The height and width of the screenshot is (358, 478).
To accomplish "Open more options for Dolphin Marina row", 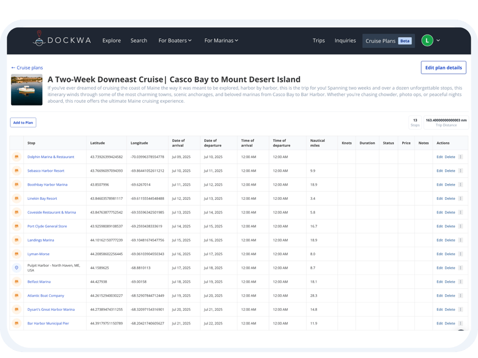I will [460, 157].
